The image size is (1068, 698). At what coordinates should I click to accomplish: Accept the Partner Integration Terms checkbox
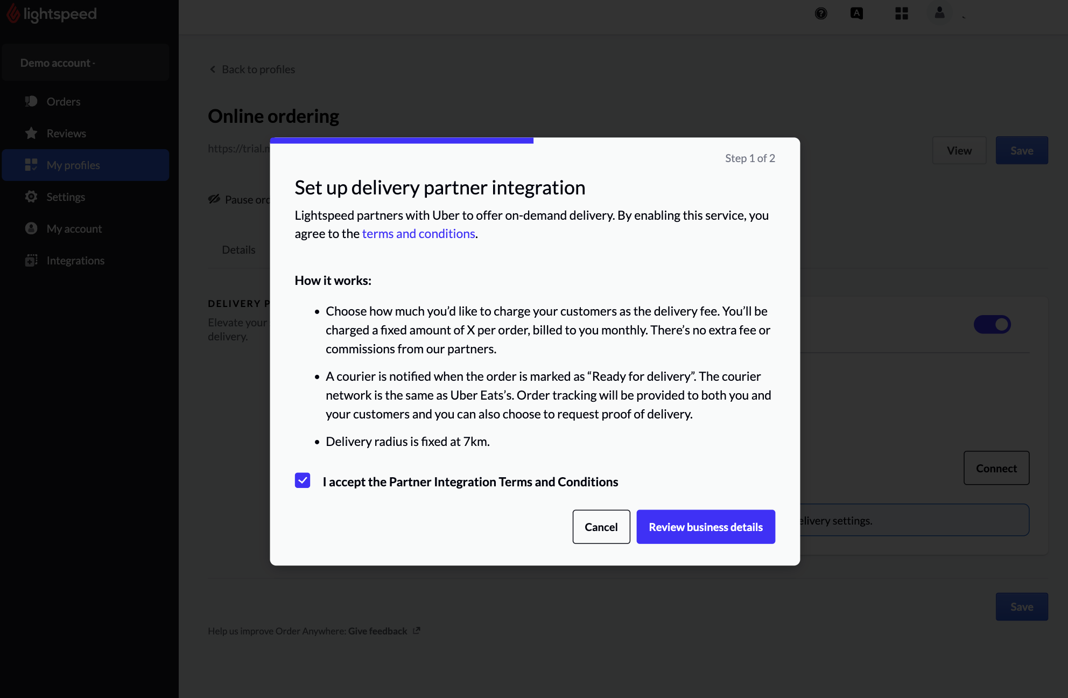(302, 480)
